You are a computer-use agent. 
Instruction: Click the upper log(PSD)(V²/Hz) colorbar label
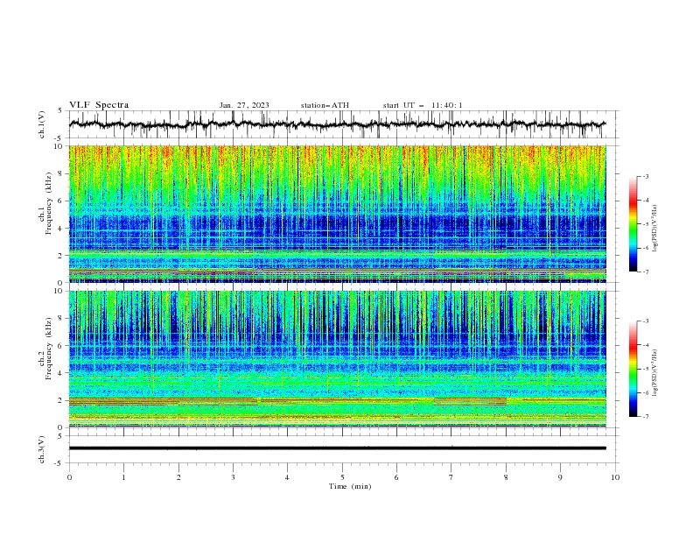pos(655,229)
